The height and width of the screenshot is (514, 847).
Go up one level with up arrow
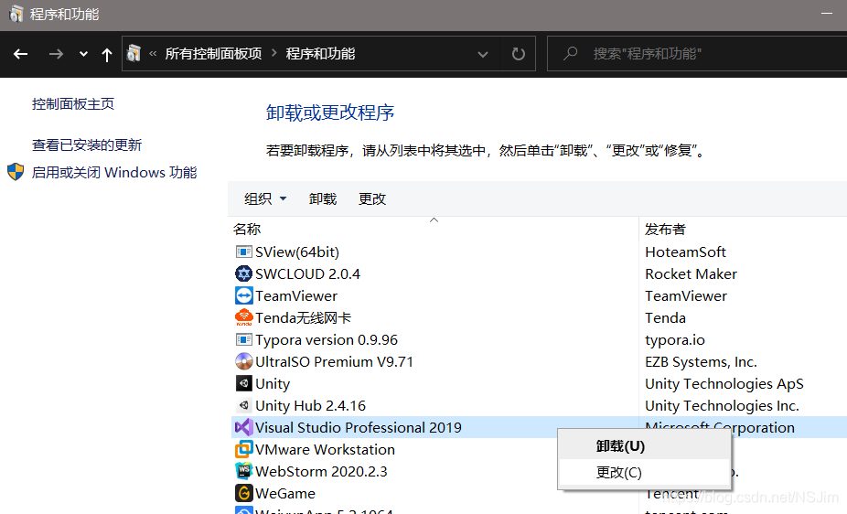pos(107,55)
